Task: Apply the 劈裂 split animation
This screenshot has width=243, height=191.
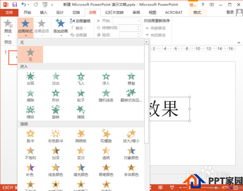Action: point(131,79)
